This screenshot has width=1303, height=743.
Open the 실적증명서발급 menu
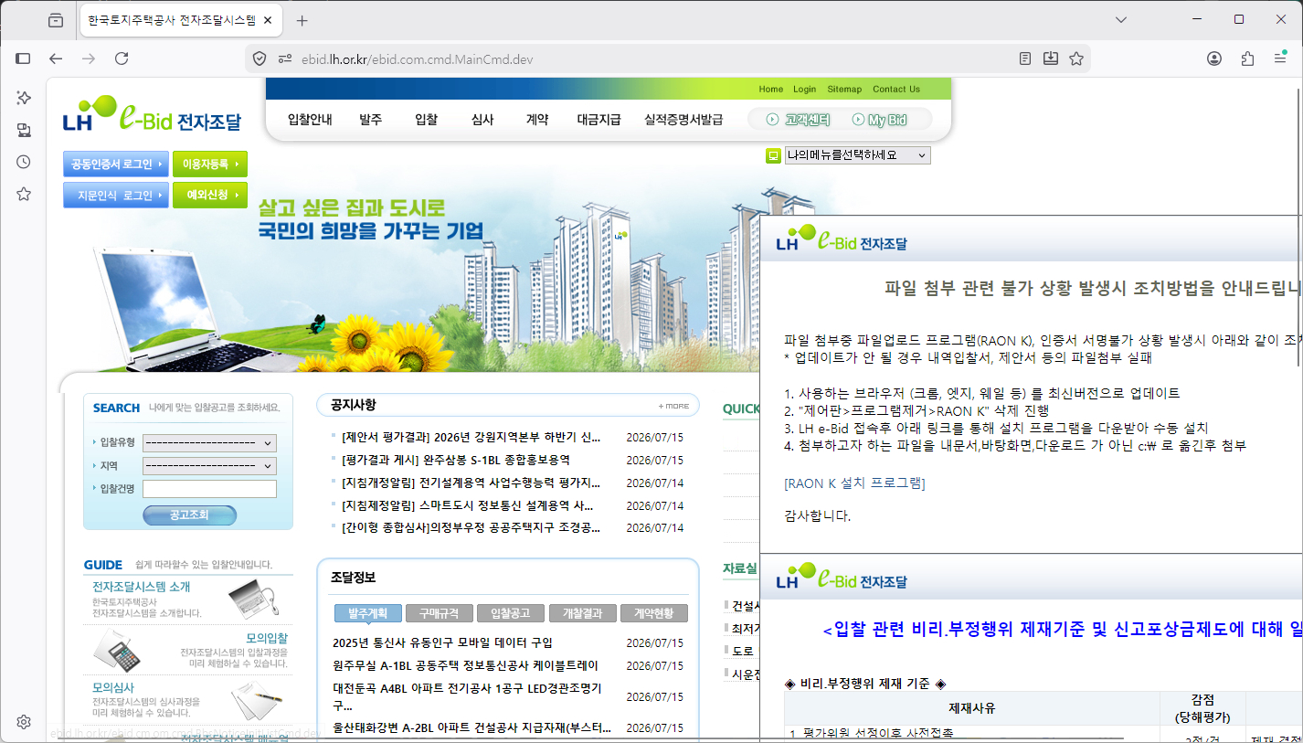click(x=683, y=120)
